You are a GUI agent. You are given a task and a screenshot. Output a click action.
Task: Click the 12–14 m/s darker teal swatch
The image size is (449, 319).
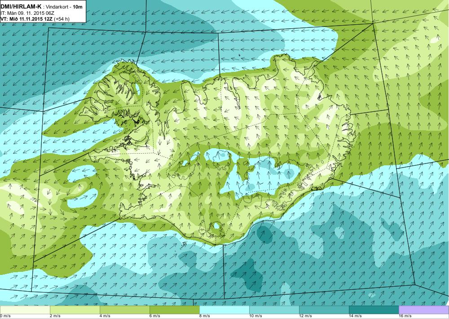coord(324,310)
